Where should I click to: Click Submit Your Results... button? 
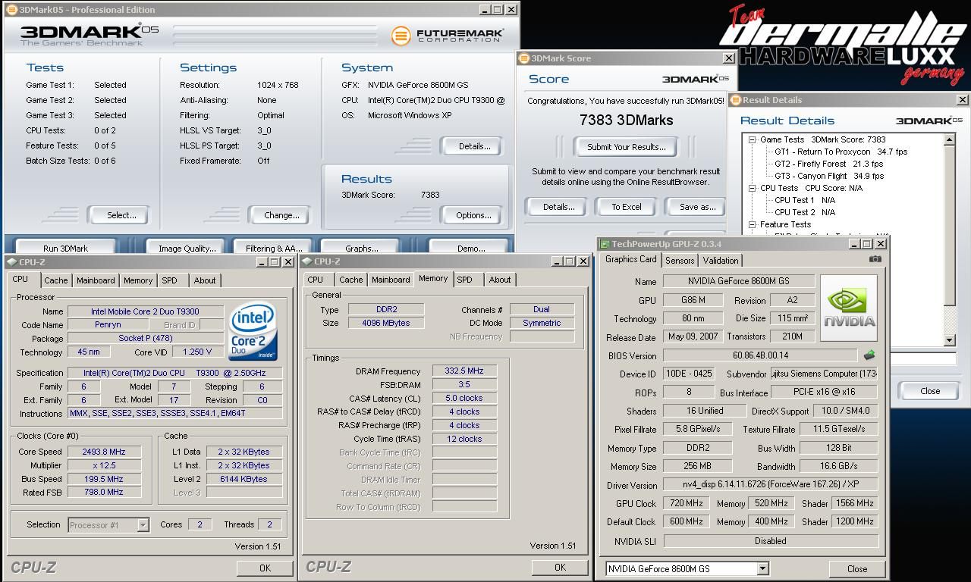click(626, 147)
